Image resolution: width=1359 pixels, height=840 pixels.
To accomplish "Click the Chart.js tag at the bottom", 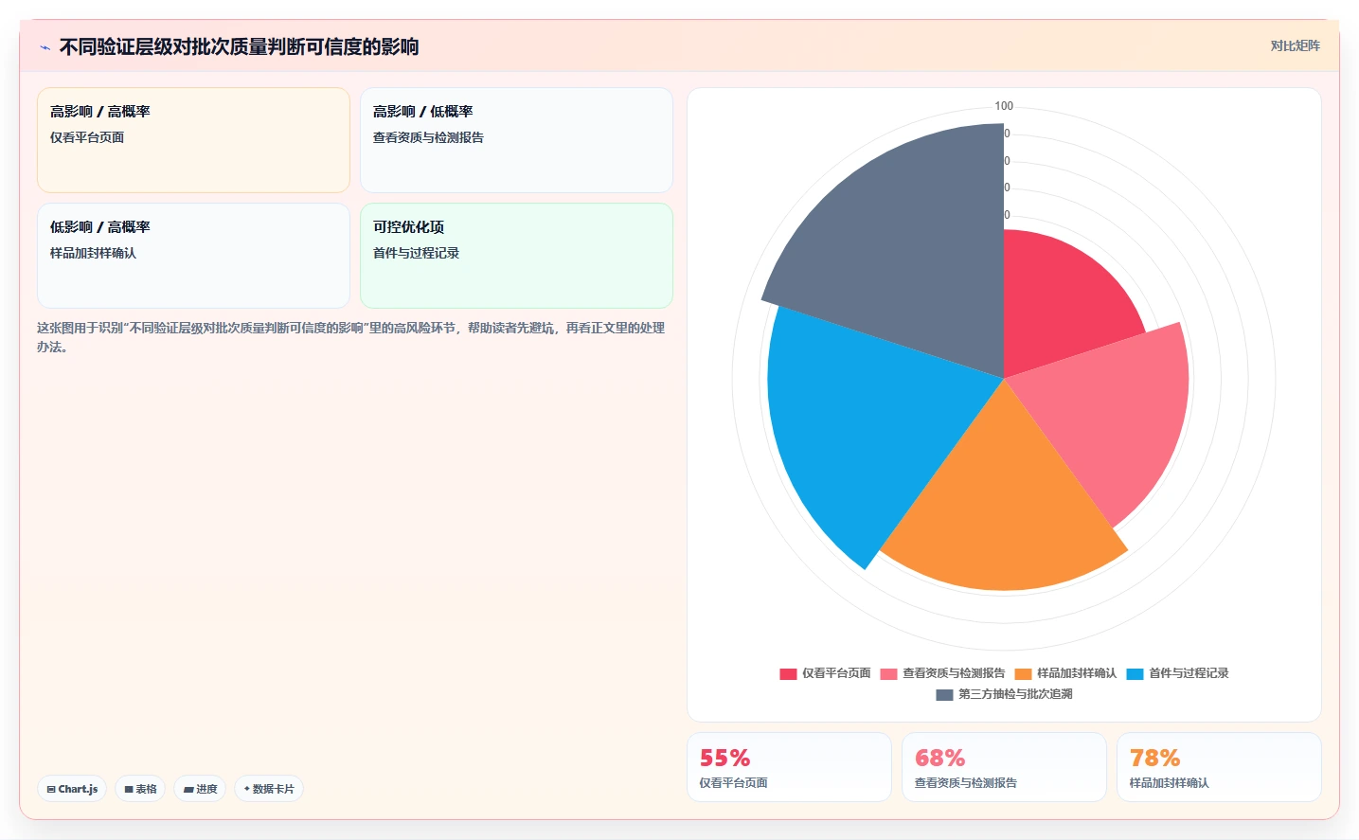I will tap(72, 789).
